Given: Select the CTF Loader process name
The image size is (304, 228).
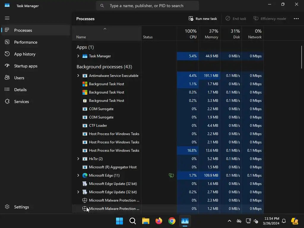Looking at the screenshot, I should pyautogui.click(x=98, y=126).
